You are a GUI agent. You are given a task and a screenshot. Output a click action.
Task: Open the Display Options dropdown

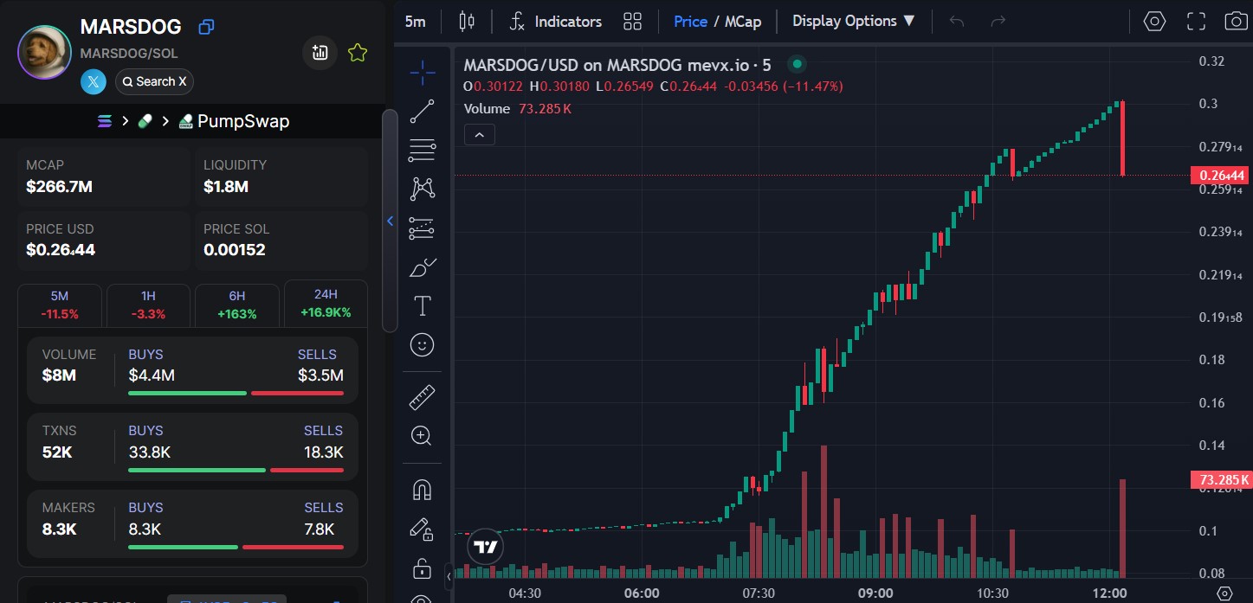point(853,21)
